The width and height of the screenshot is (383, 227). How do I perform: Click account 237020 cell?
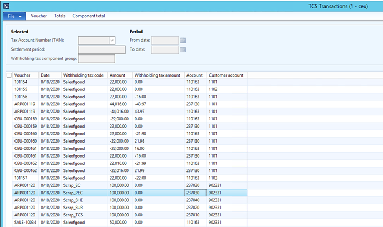pos(195,208)
